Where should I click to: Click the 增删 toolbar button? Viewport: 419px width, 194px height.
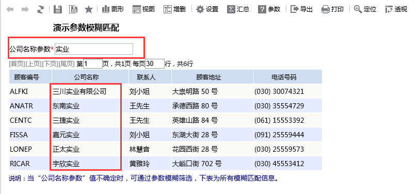[175, 9]
